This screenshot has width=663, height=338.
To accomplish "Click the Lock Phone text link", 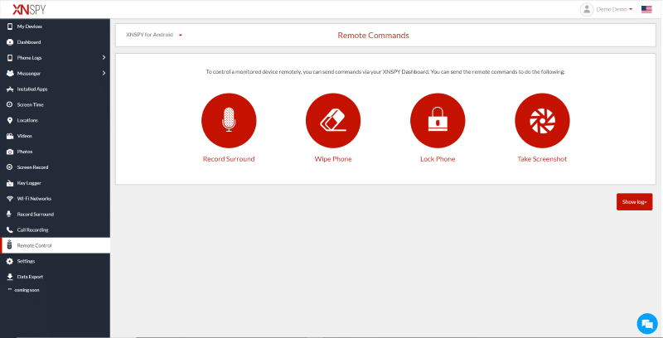I will [438, 159].
